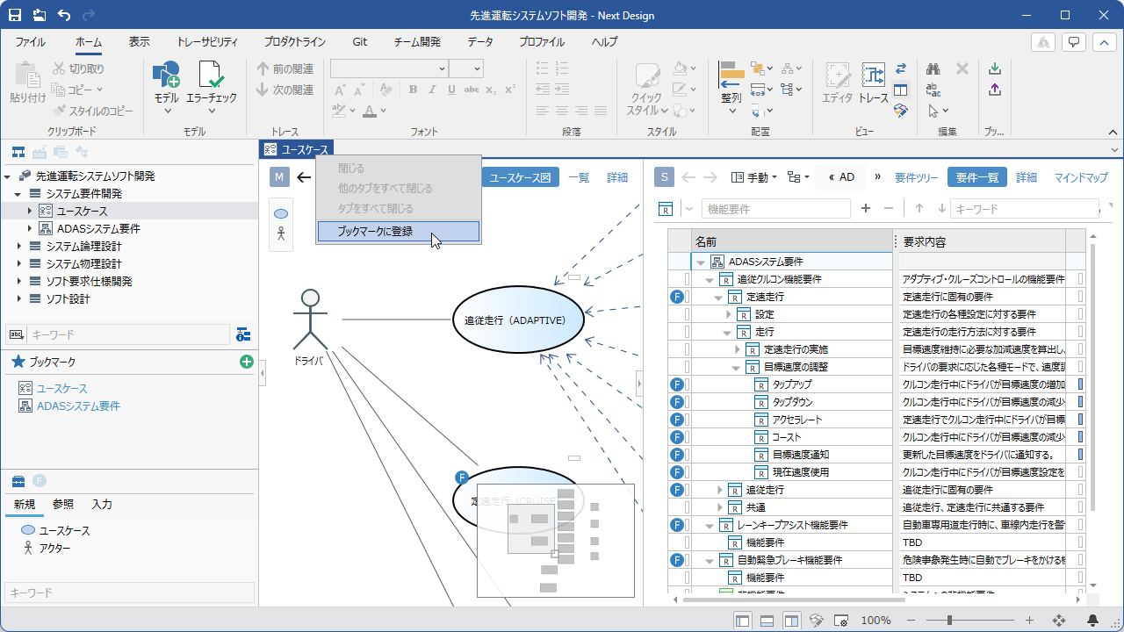Screen dimensions: 1124x632
Task: Collapse the 目標速度の調整 requirement row
Action: point(736,367)
